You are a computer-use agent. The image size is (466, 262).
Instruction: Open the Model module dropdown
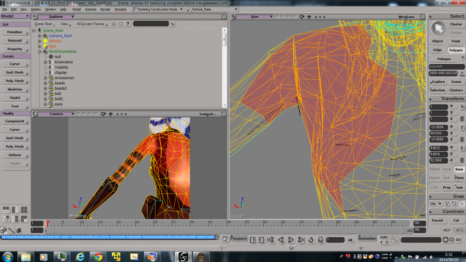(x=15, y=16)
